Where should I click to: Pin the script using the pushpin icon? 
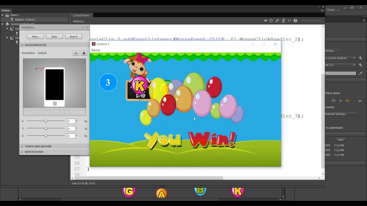tap(265, 21)
